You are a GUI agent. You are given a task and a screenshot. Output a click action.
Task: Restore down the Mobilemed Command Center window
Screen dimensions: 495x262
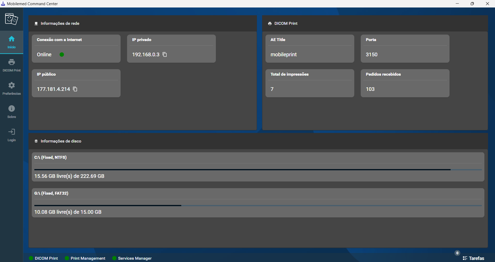point(472,4)
